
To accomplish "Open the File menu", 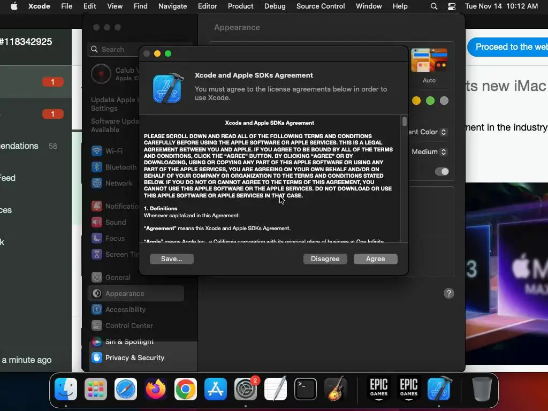I will pyautogui.click(x=66, y=6).
